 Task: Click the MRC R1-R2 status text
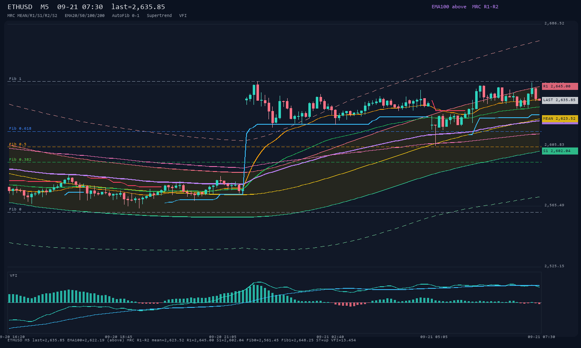coord(485,7)
